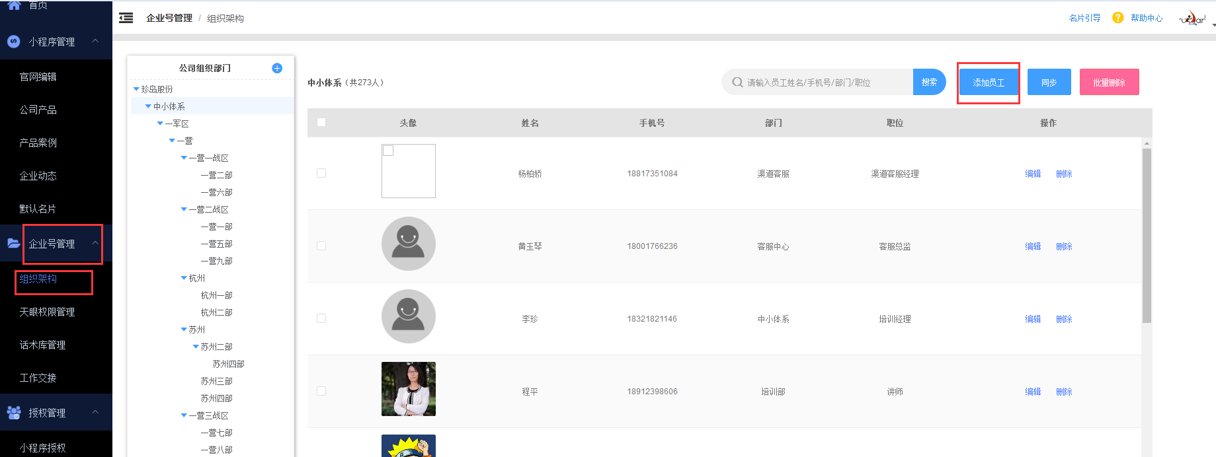The width and height of the screenshot is (1216, 457).
Task: Click the 授权管理 users icon
Action: point(13,413)
